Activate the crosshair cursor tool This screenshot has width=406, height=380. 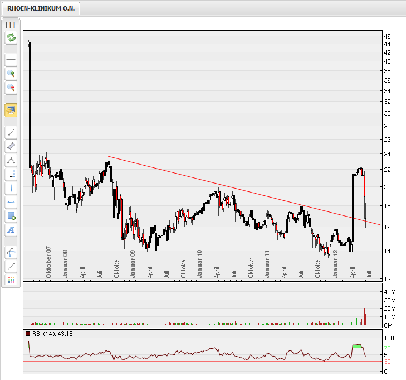pyautogui.click(x=11, y=60)
